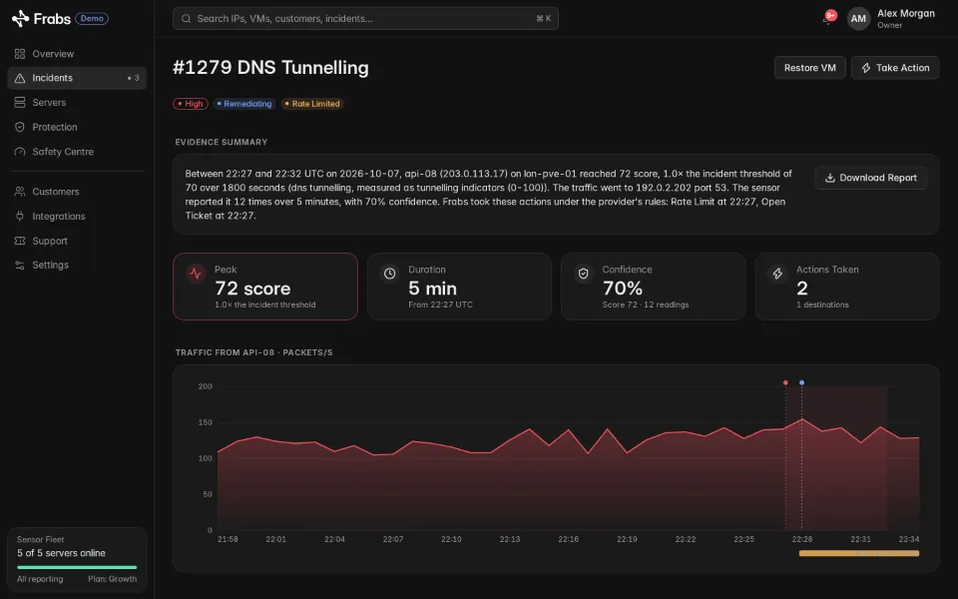958x599 pixels.
Task: Click the search magnifier icon
Action: tap(187, 19)
